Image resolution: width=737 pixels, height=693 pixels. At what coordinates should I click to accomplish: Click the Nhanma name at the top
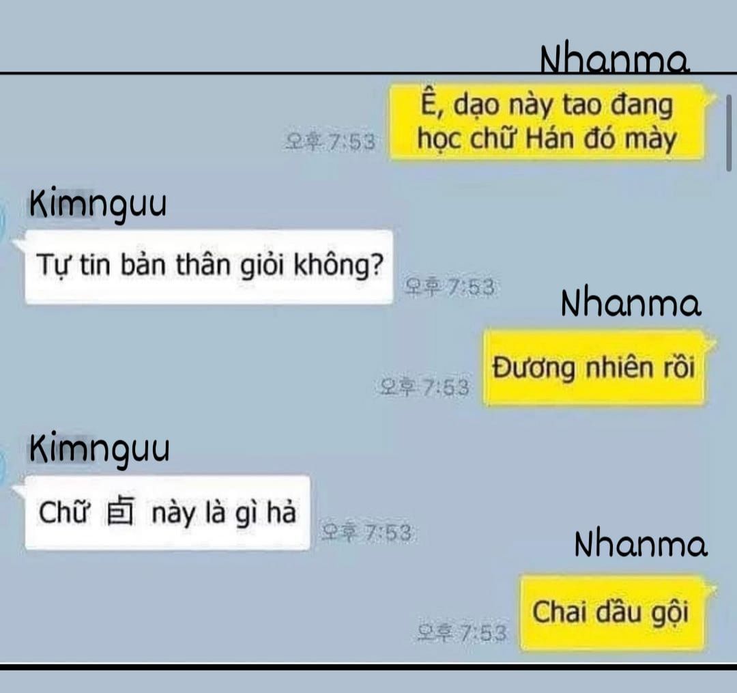[x=614, y=59]
